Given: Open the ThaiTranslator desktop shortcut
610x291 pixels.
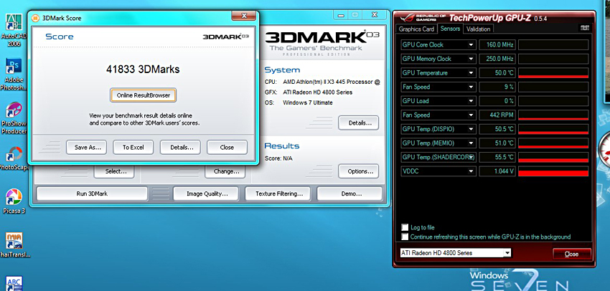Looking at the screenshot, I should click(x=14, y=244).
